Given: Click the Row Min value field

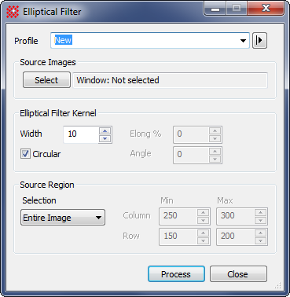Looking at the screenshot, I should [x=178, y=236].
